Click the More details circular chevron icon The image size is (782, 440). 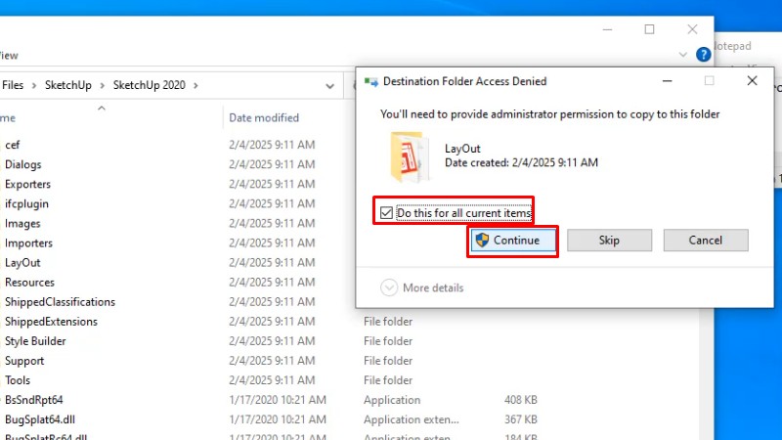pyautogui.click(x=389, y=287)
